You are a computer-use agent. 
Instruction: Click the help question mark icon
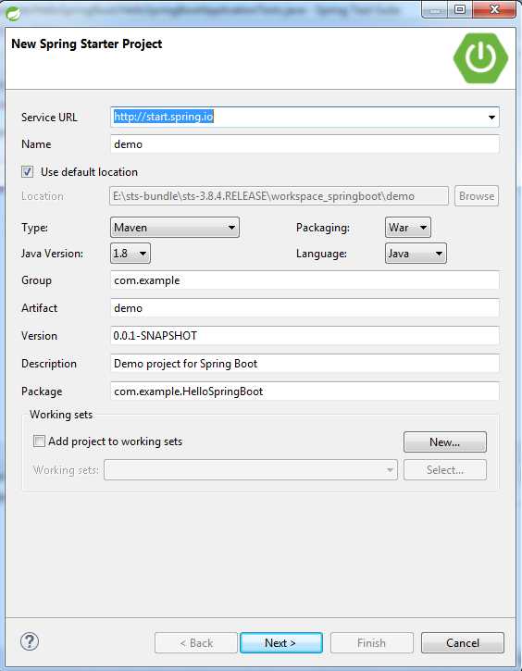30,641
